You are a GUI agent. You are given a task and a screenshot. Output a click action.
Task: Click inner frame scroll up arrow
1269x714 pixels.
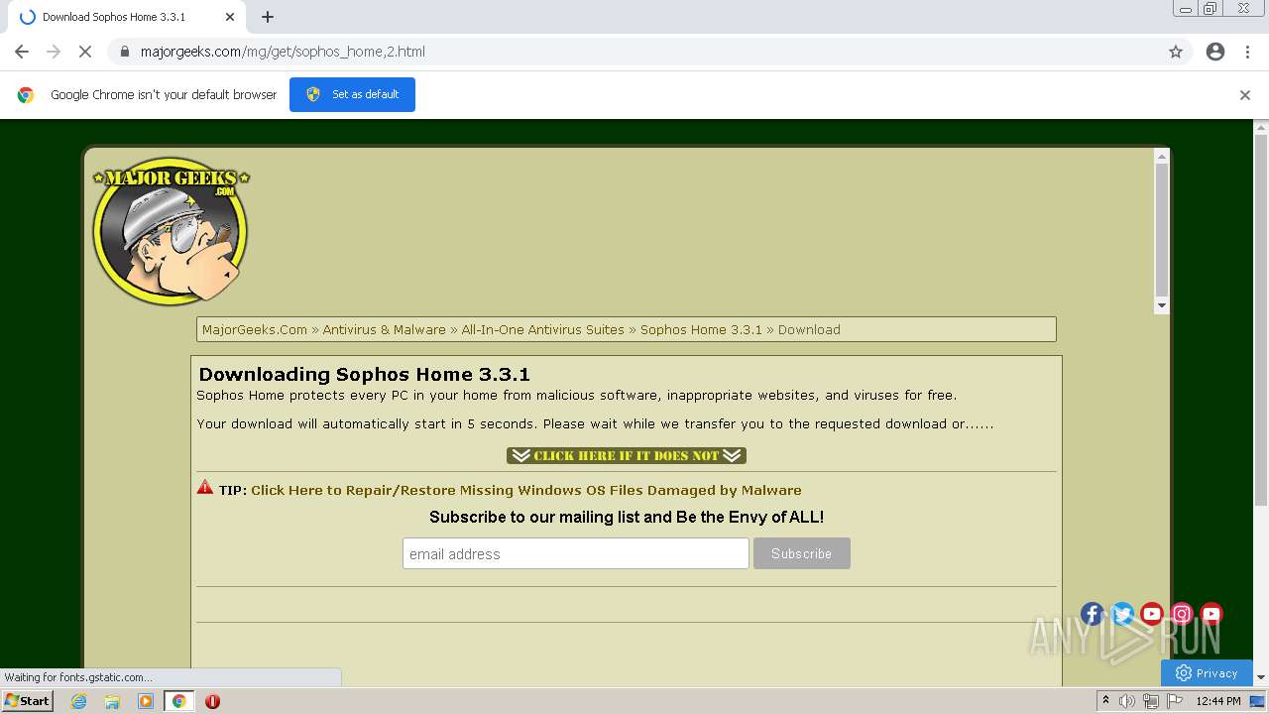[1162, 156]
